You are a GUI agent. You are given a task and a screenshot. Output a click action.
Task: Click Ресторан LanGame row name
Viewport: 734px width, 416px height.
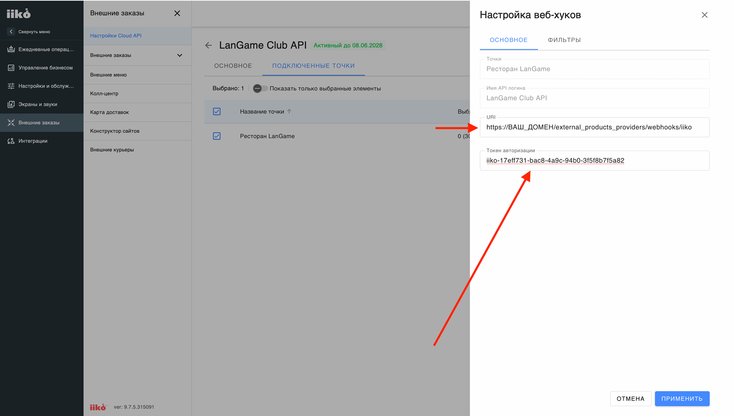267,136
